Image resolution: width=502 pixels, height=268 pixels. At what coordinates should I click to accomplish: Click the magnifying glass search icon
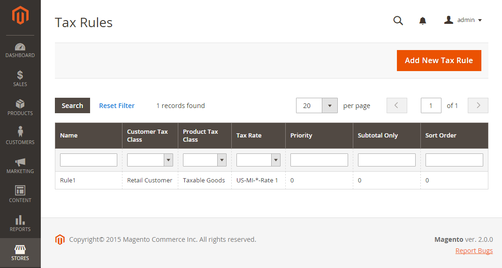coord(398,21)
